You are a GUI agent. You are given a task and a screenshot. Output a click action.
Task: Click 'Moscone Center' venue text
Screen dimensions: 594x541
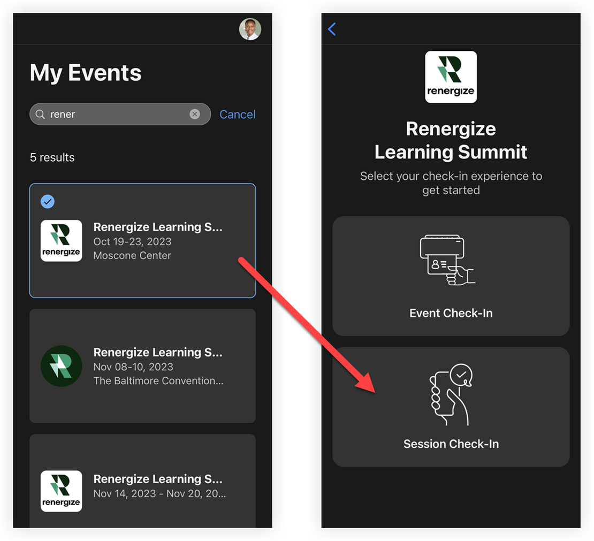pos(132,255)
